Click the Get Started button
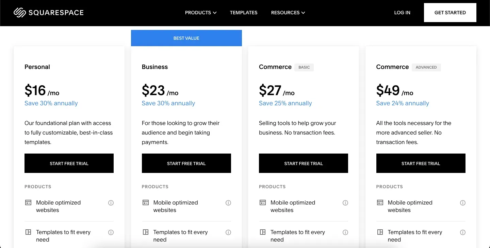Viewport: 490px width, 248px height. pos(450,13)
